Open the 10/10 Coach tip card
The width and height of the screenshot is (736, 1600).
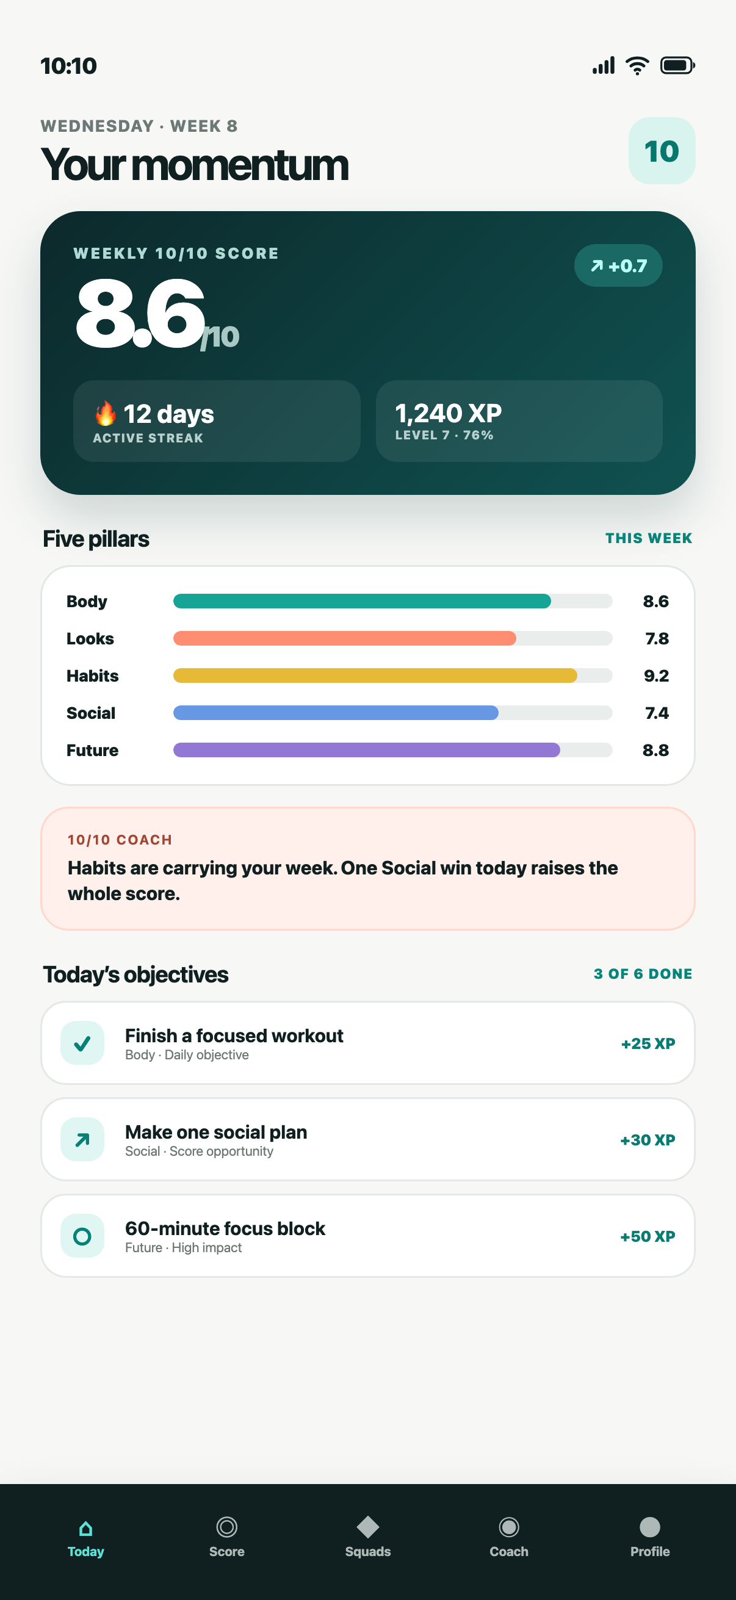367,868
